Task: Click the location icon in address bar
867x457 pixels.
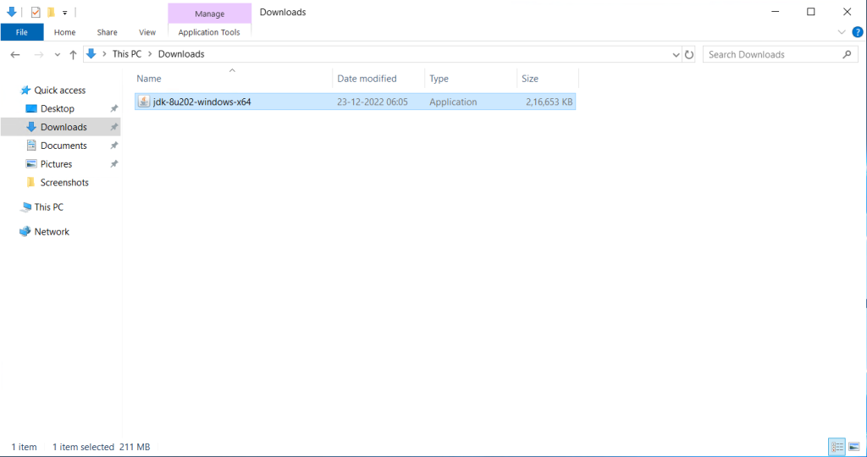Action: pos(91,53)
